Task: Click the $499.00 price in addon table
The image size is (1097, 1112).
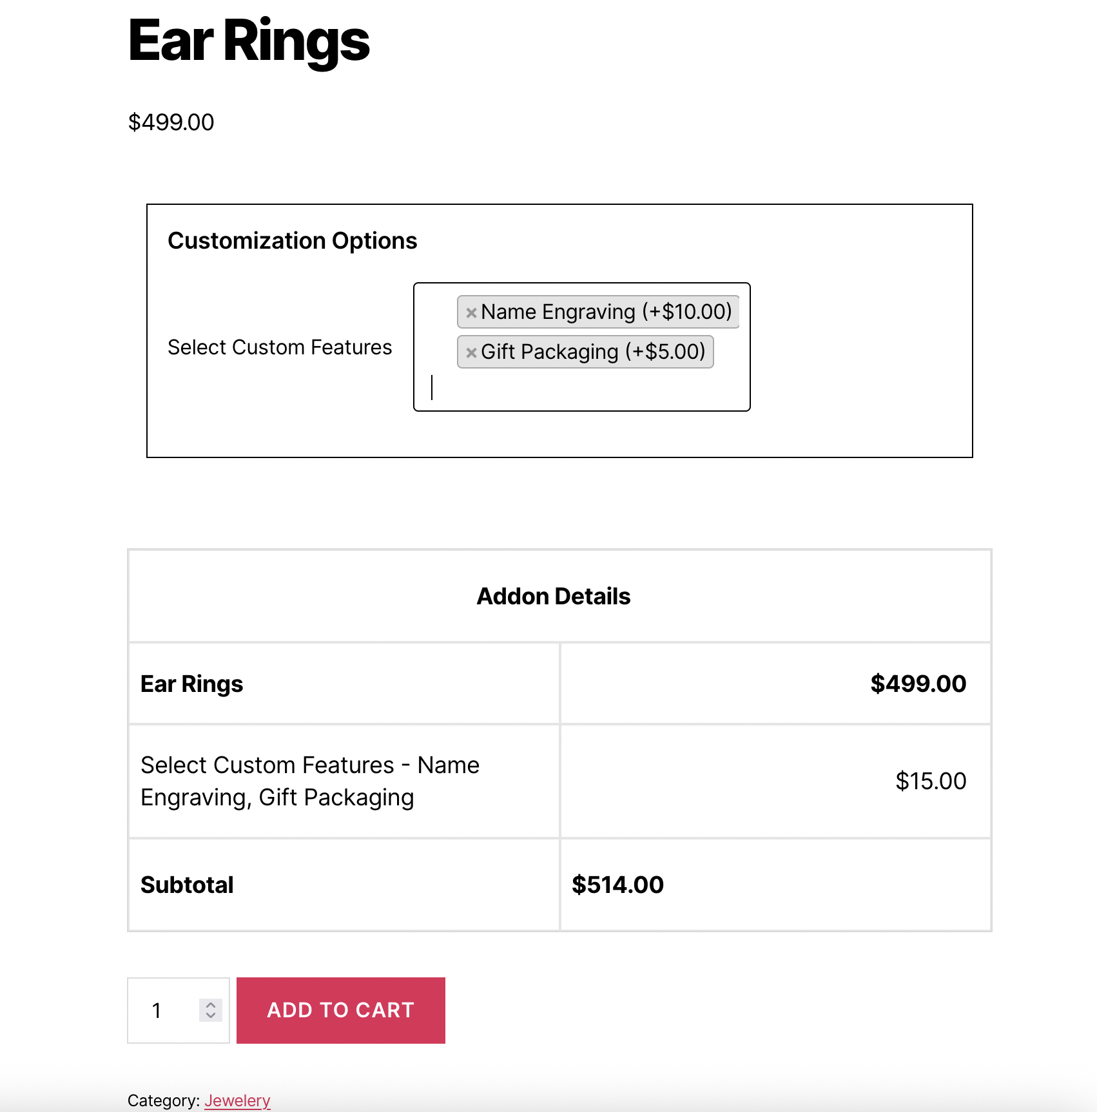Action: point(918,684)
